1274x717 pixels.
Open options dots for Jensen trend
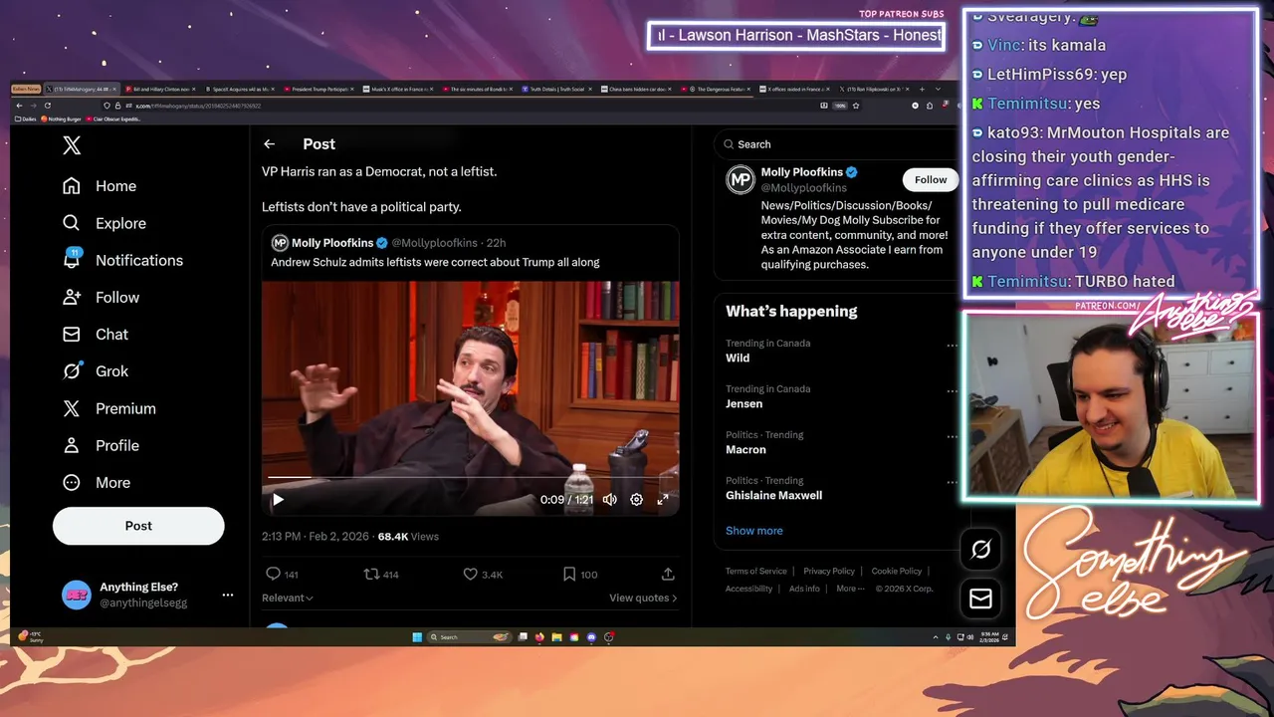point(952,391)
